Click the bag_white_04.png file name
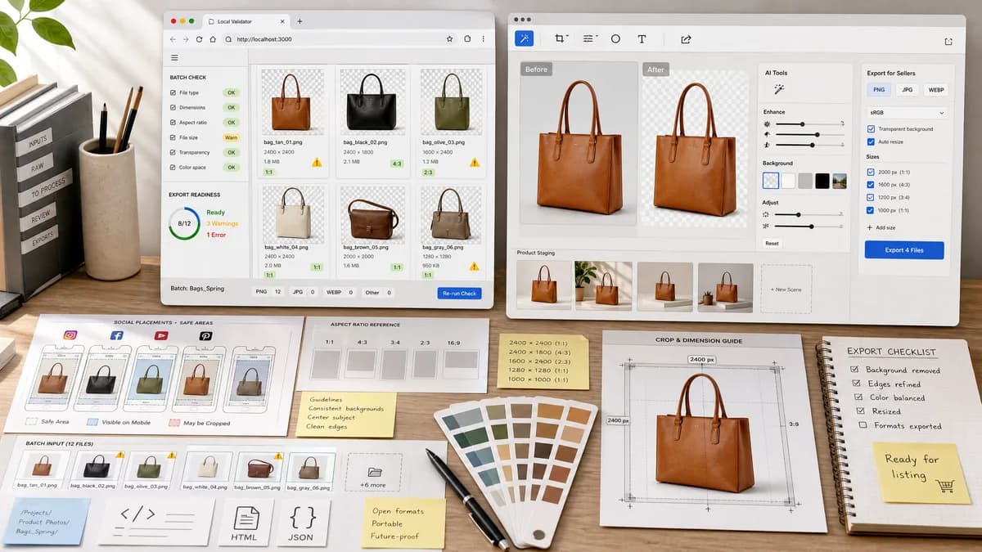Viewport: 982px width, 552px height. click(x=287, y=246)
